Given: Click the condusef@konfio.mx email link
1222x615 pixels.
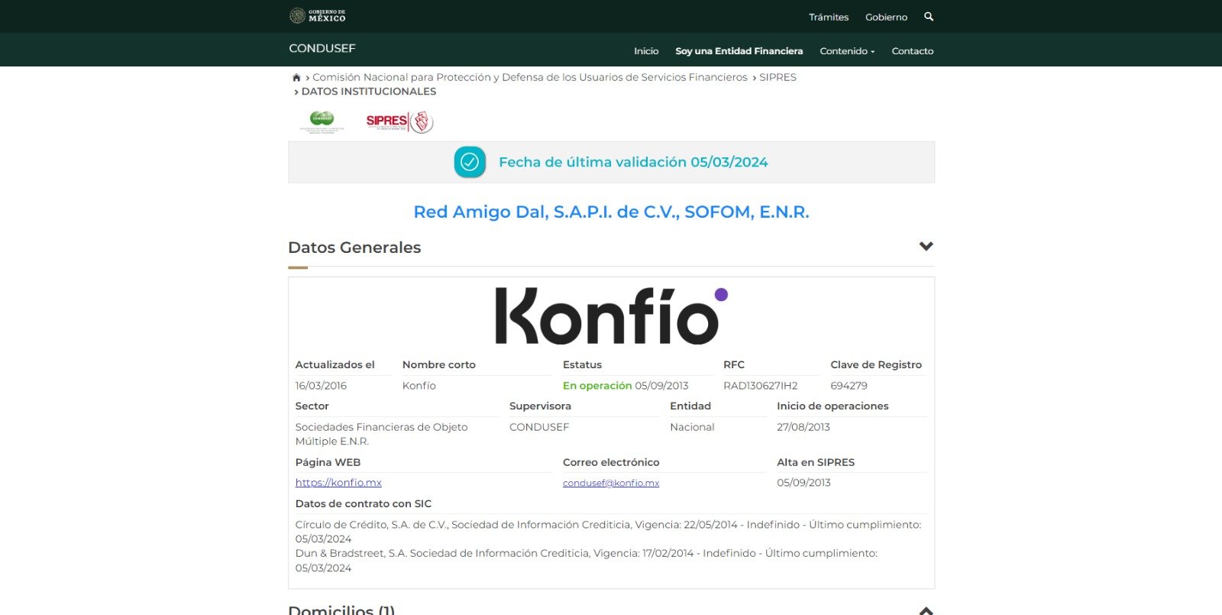Looking at the screenshot, I should [611, 483].
